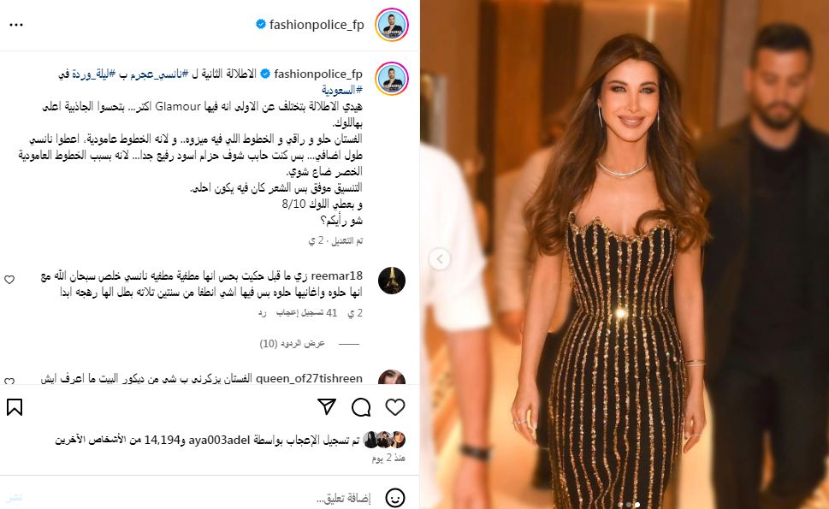The height and width of the screenshot is (509, 829).
Task: Click the #السعودية hashtag
Action: pyautogui.click(x=342, y=90)
